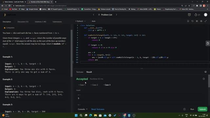Click the circle icon right of Accepted
210x118 pixels.
click(x=204, y=79)
